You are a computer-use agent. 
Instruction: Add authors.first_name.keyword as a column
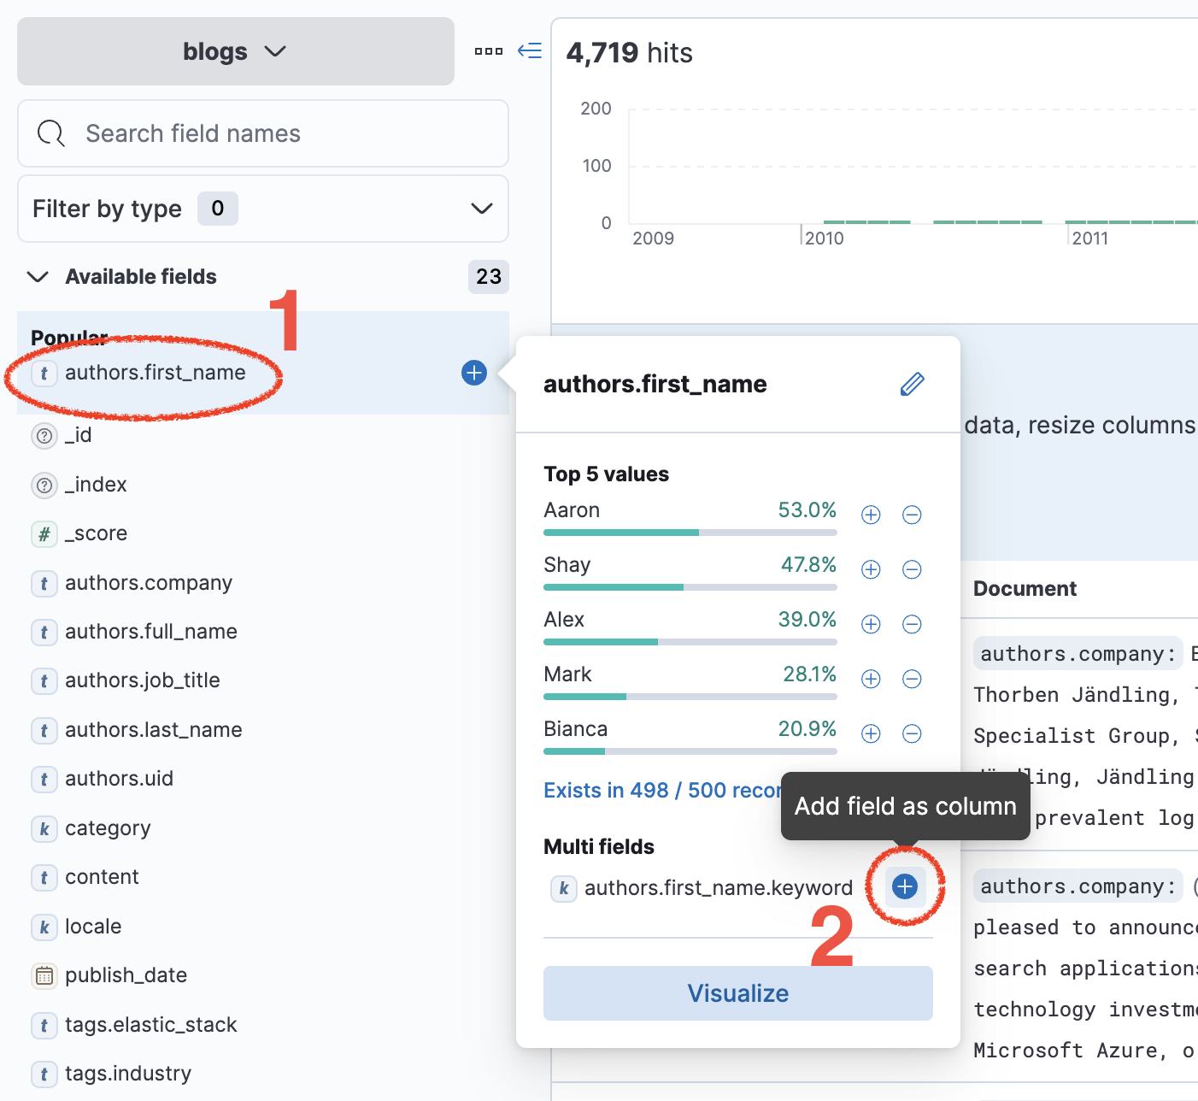click(x=905, y=886)
